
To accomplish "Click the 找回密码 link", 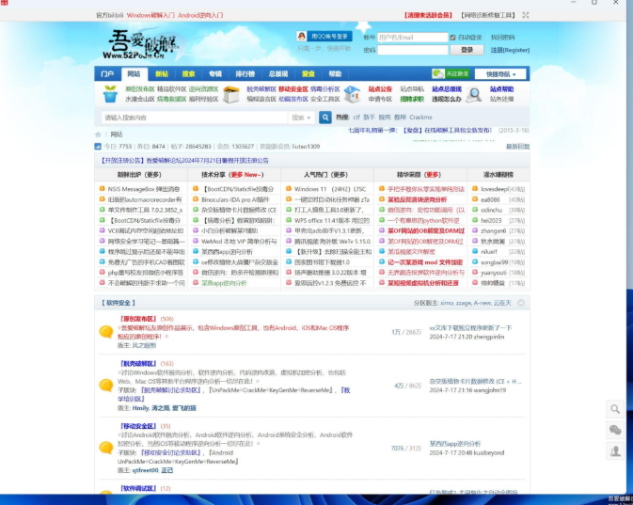I will [502, 38].
